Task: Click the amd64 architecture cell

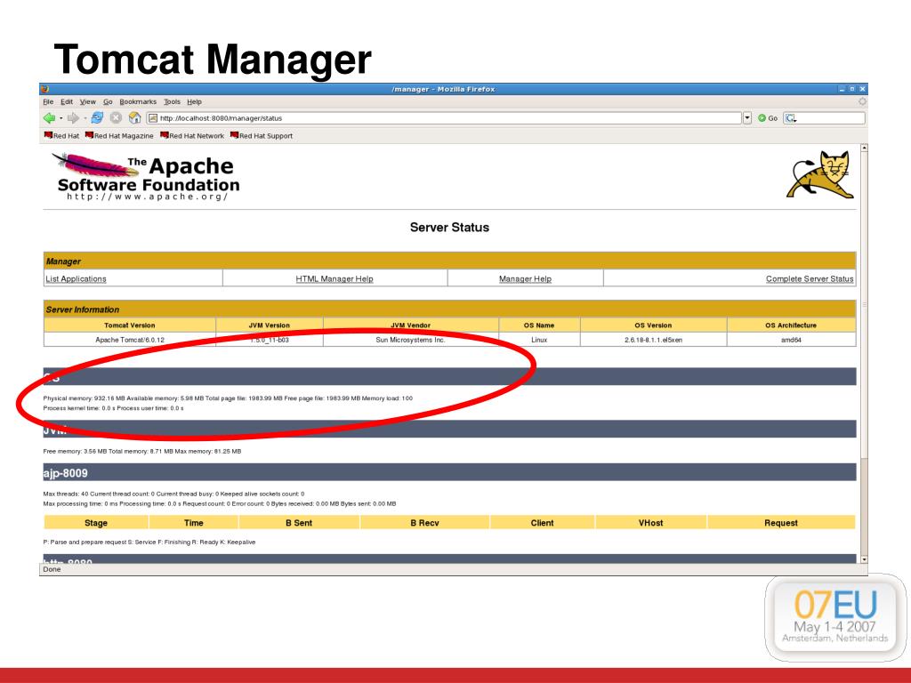Action: click(791, 340)
